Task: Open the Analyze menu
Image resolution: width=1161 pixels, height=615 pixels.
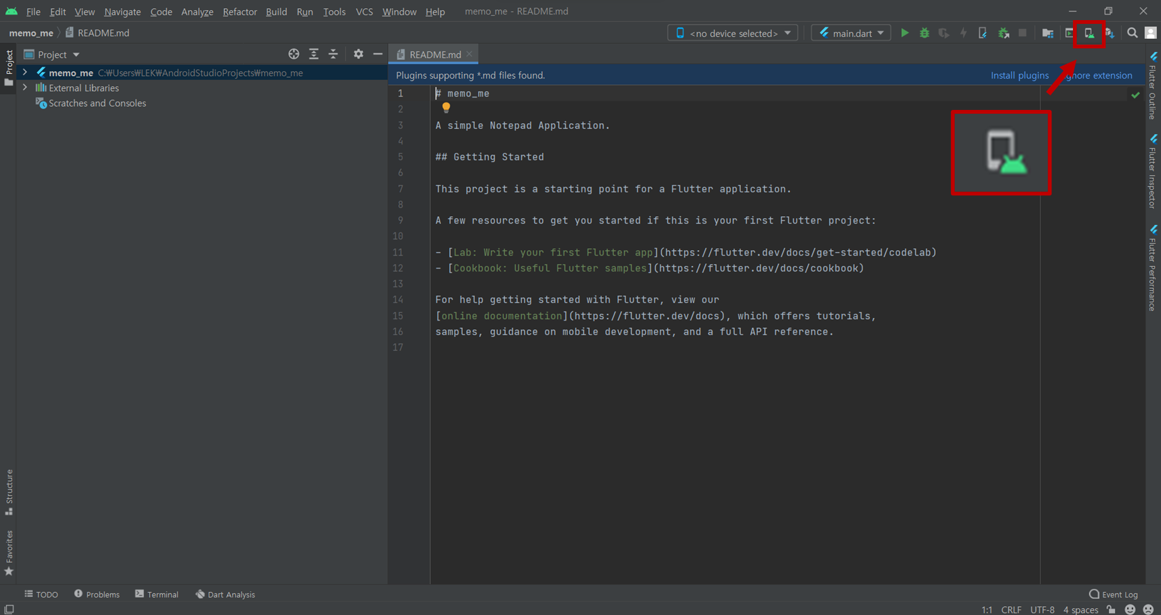Action: (x=197, y=11)
